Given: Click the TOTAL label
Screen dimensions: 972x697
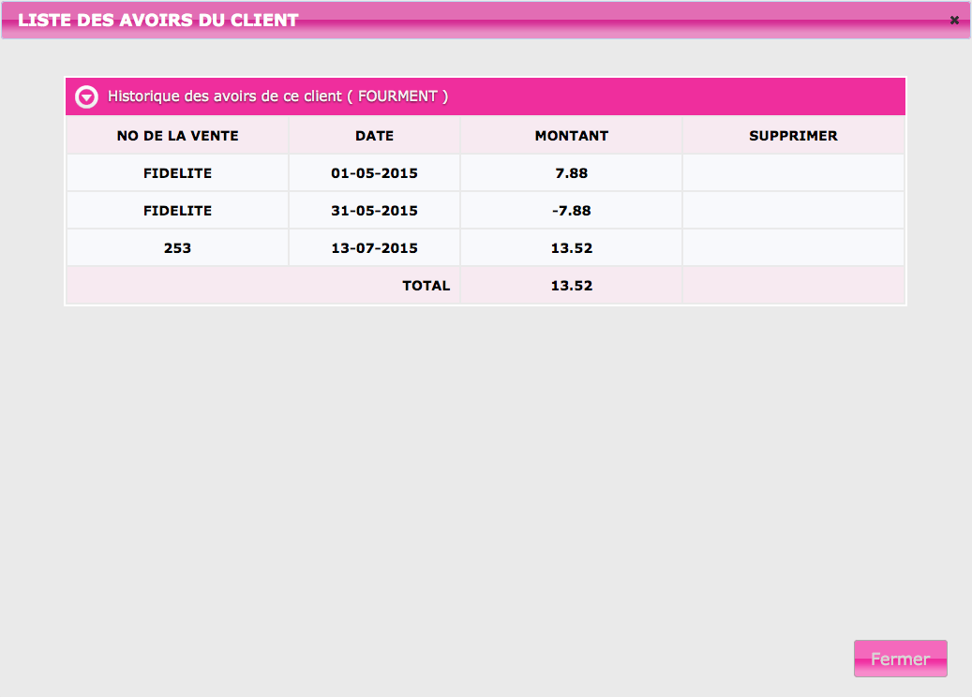Looking at the screenshot, I should (x=426, y=286).
